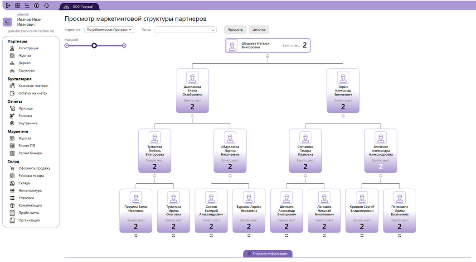476x262 pixels.
Task: Click the info circle icon
Action: [37, 5]
